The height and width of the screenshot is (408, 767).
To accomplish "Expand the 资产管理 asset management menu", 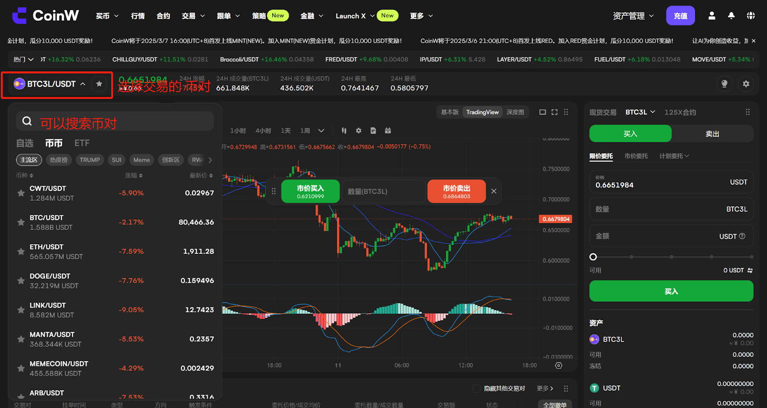I will (x=633, y=16).
